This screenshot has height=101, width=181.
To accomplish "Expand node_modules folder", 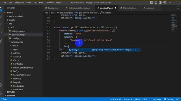I will 16,16.
